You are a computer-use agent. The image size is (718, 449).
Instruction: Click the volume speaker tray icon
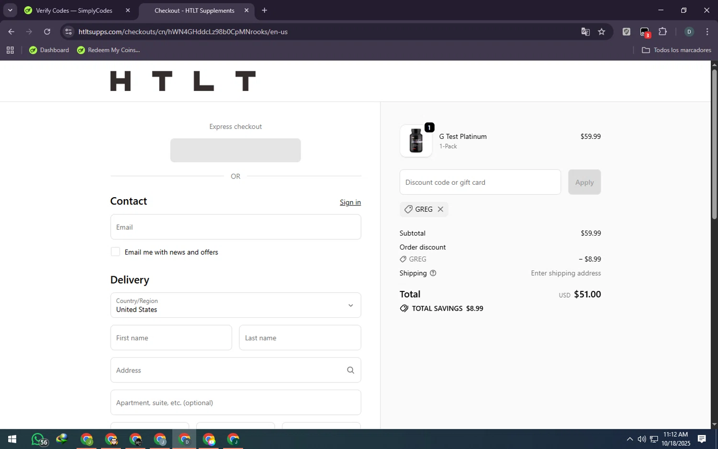(x=641, y=439)
